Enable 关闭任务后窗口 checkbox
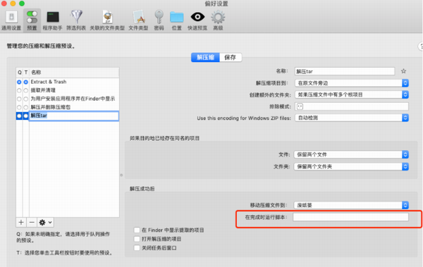This screenshot has height=267, width=423. (x=137, y=248)
